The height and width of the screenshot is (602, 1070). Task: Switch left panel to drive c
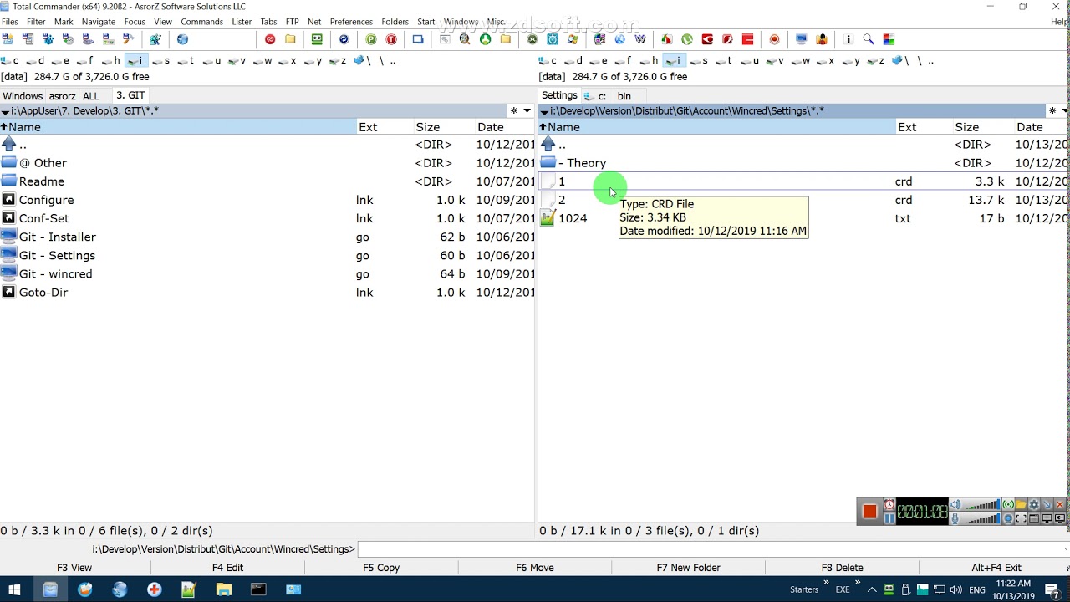pyautogui.click(x=10, y=60)
